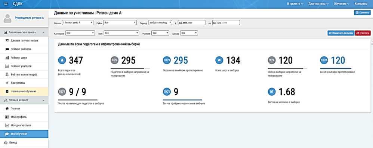
Task: Click progress bar under 9 / 9
Action: click(78, 100)
